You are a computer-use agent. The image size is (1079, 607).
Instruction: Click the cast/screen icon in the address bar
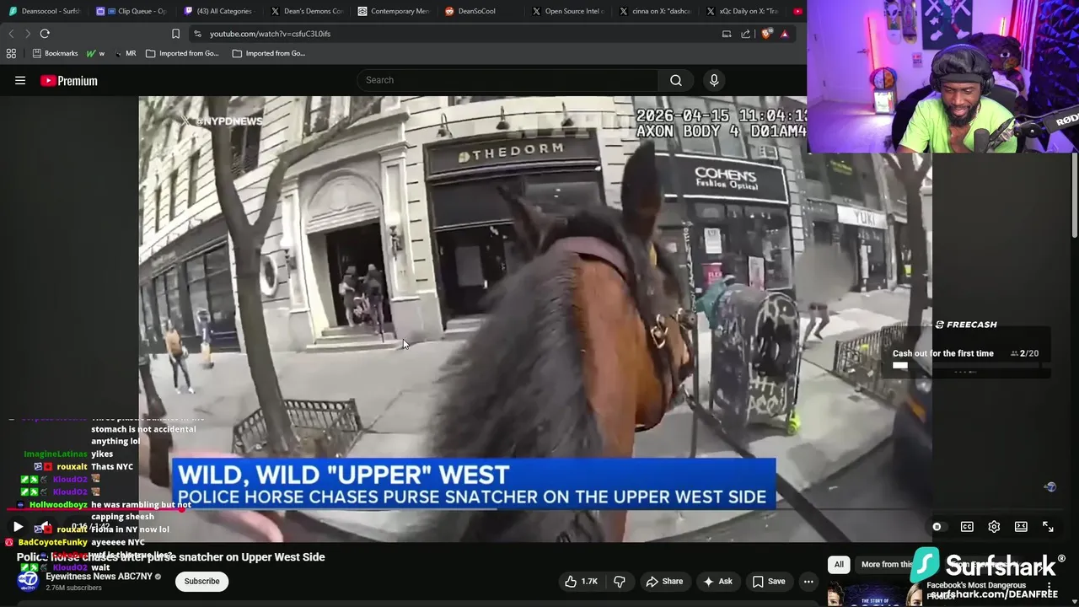click(726, 34)
